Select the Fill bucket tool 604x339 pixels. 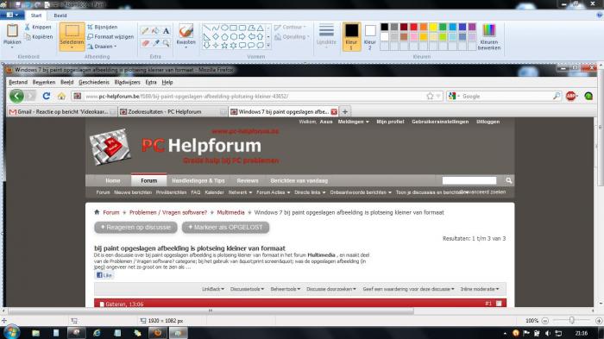point(155,31)
